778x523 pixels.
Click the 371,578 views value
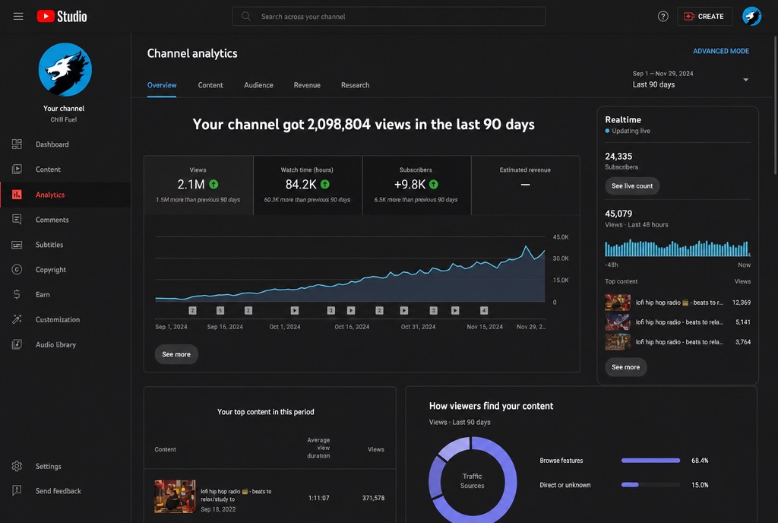(373, 498)
